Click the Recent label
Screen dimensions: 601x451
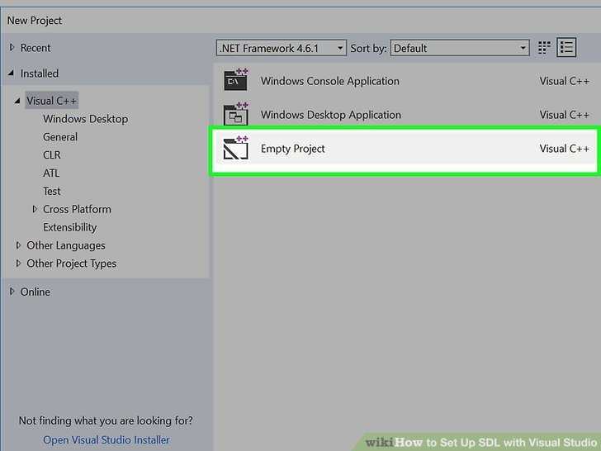pyautogui.click(x=35, y=48)
